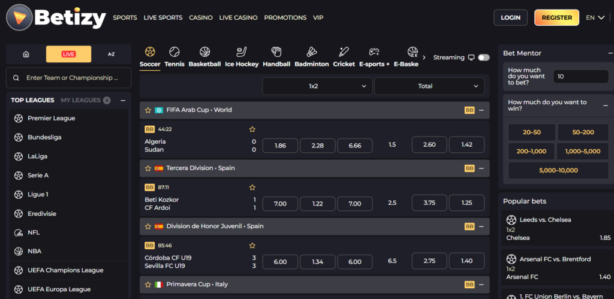
Task: Collapse the How much do you want to win section
Action: tap(606, 105)
